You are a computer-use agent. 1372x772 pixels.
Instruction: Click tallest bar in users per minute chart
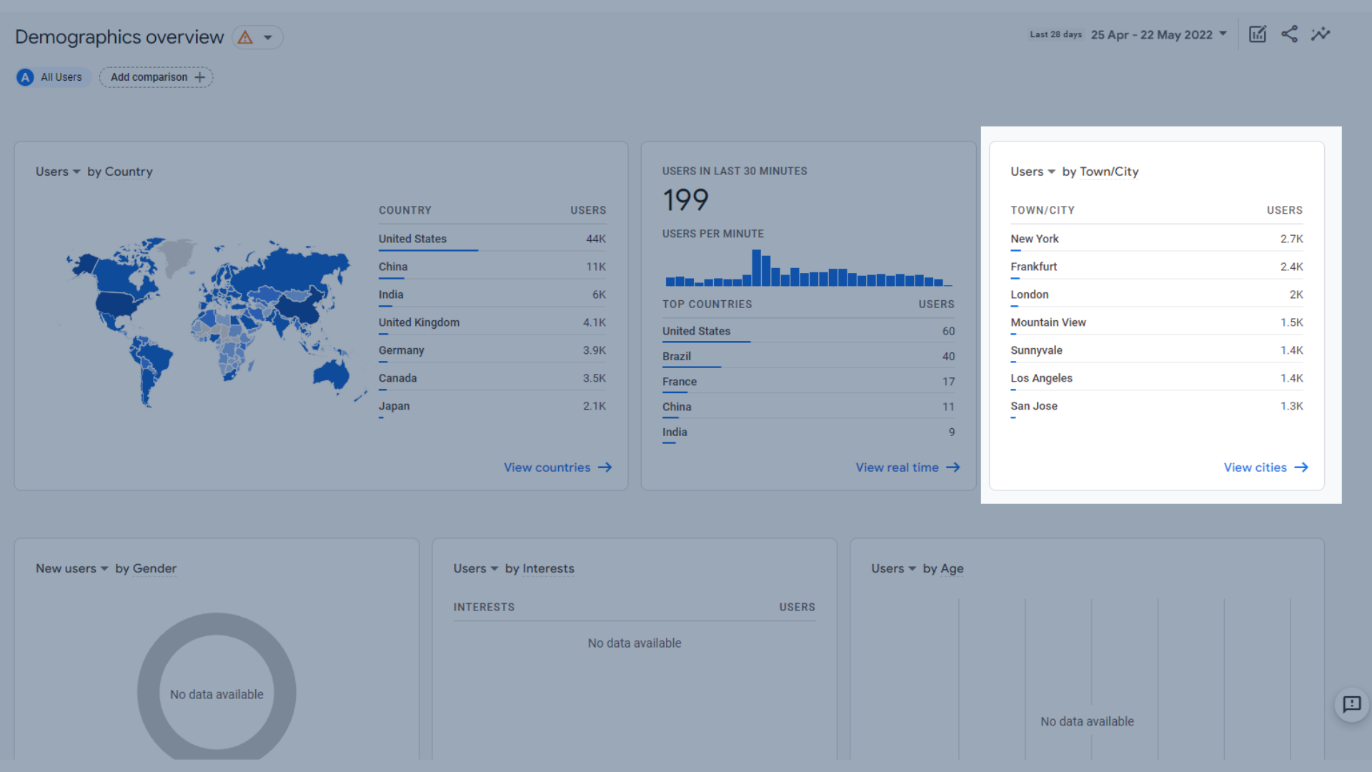[x=756, y=268]
